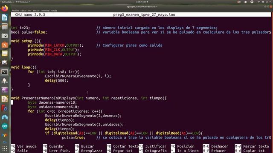Click the nano filename preg3_examen_tpme_27_mayo.ino
The height and width of the screenshot is (153, 273).
click(x=144, y=15)
